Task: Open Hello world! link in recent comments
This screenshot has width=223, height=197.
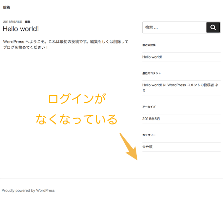Action: (152, 85)
